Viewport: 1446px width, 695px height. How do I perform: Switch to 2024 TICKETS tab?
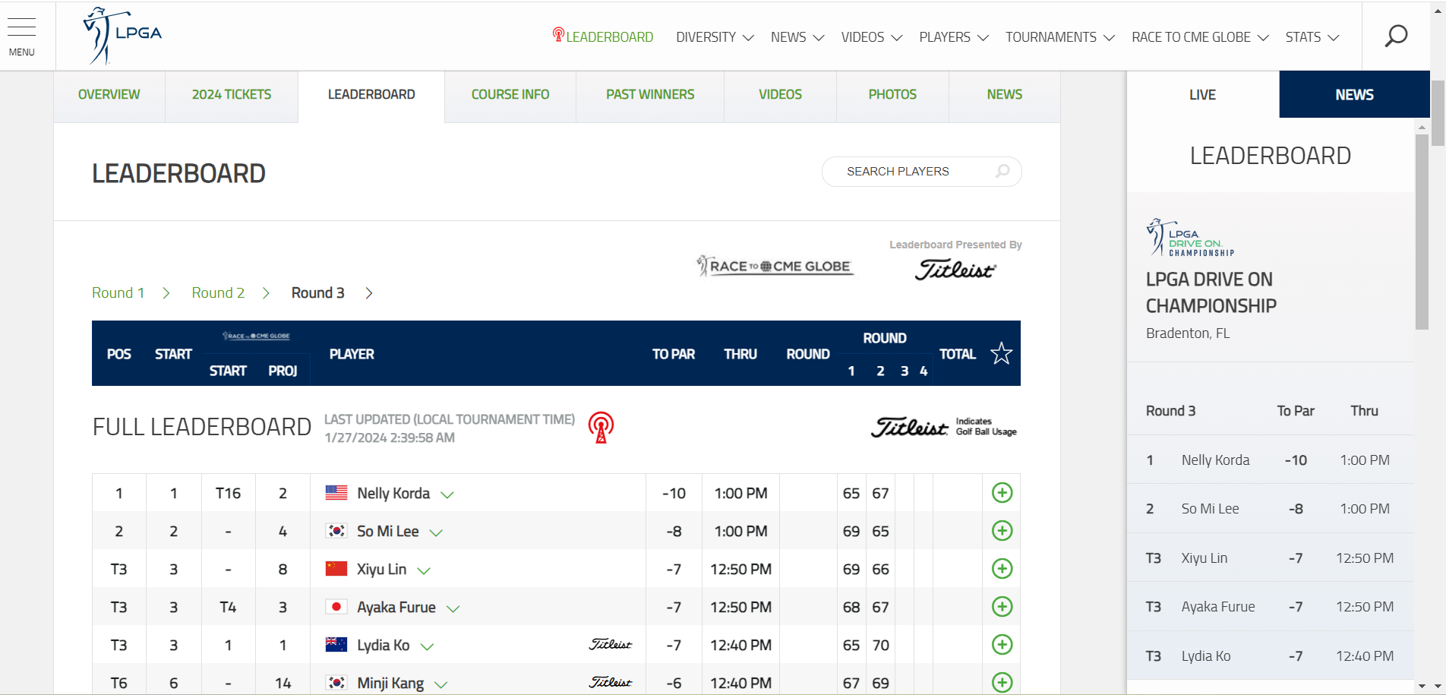point(232,95)
